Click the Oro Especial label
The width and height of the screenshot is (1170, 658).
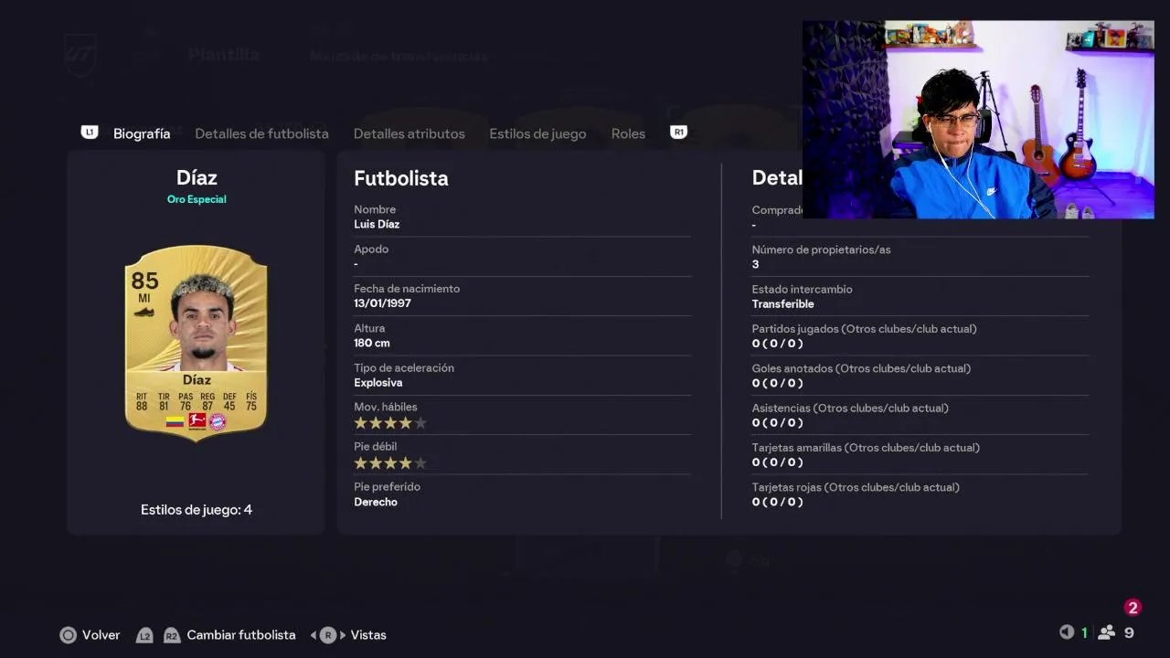click(197, 199)
